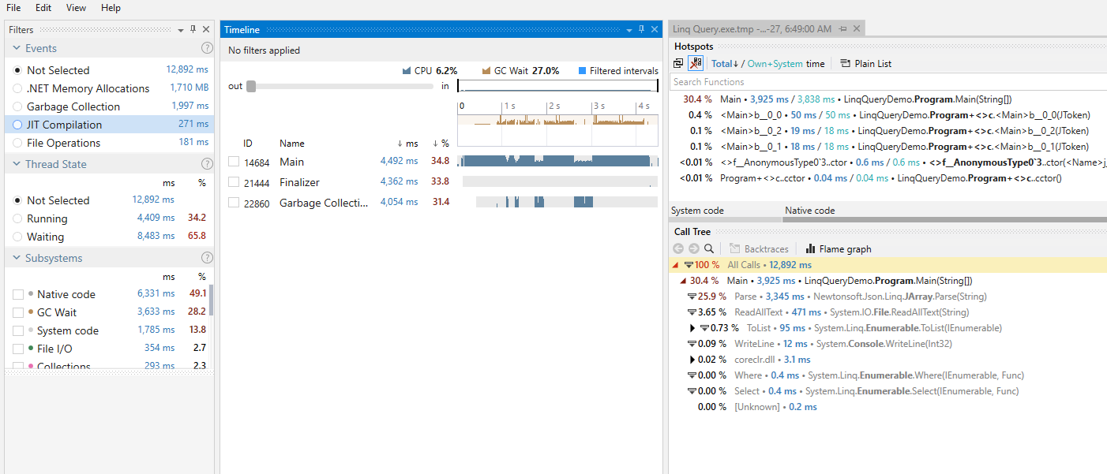Screen dimensions: 1107x474
Task: Open the View menu
Action: coord(76,8)
